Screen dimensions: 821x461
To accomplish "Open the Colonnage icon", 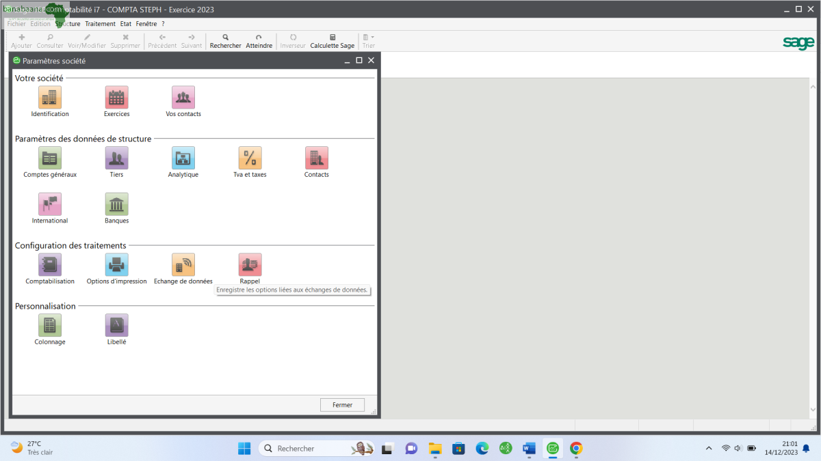I will (50, 325).
